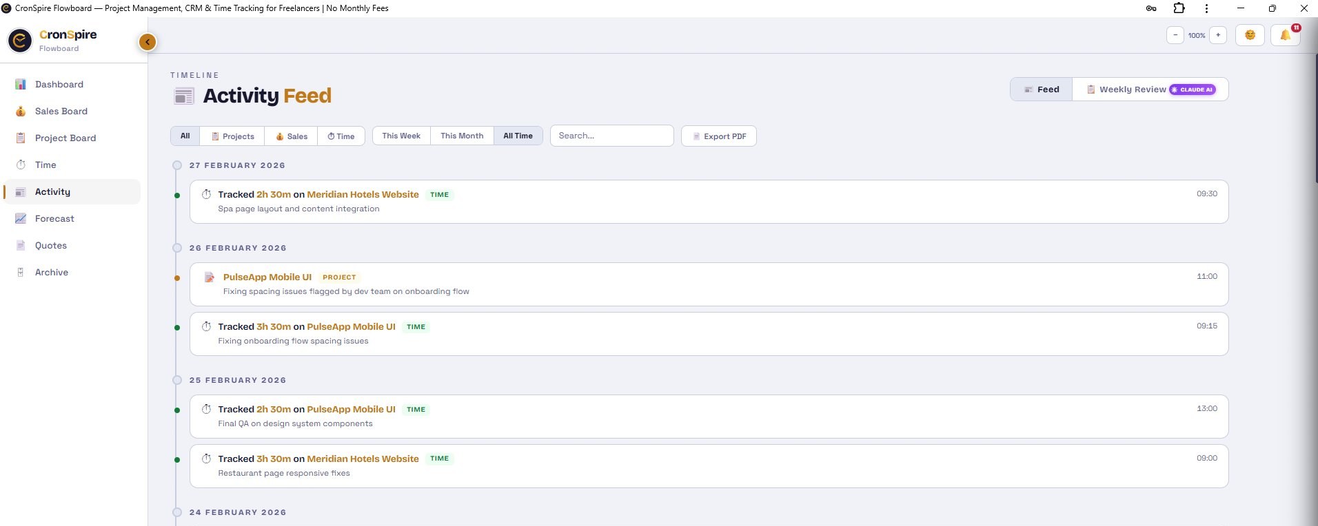
Task: Open PulseApp Mobile UI link in 13:00 entry
Action: click(x=351, y=409)
